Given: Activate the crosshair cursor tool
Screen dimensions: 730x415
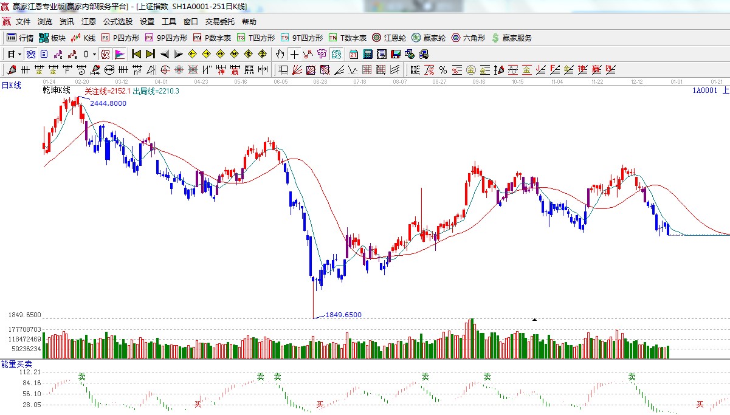Looking at the screenshot, I should point(294,54).
